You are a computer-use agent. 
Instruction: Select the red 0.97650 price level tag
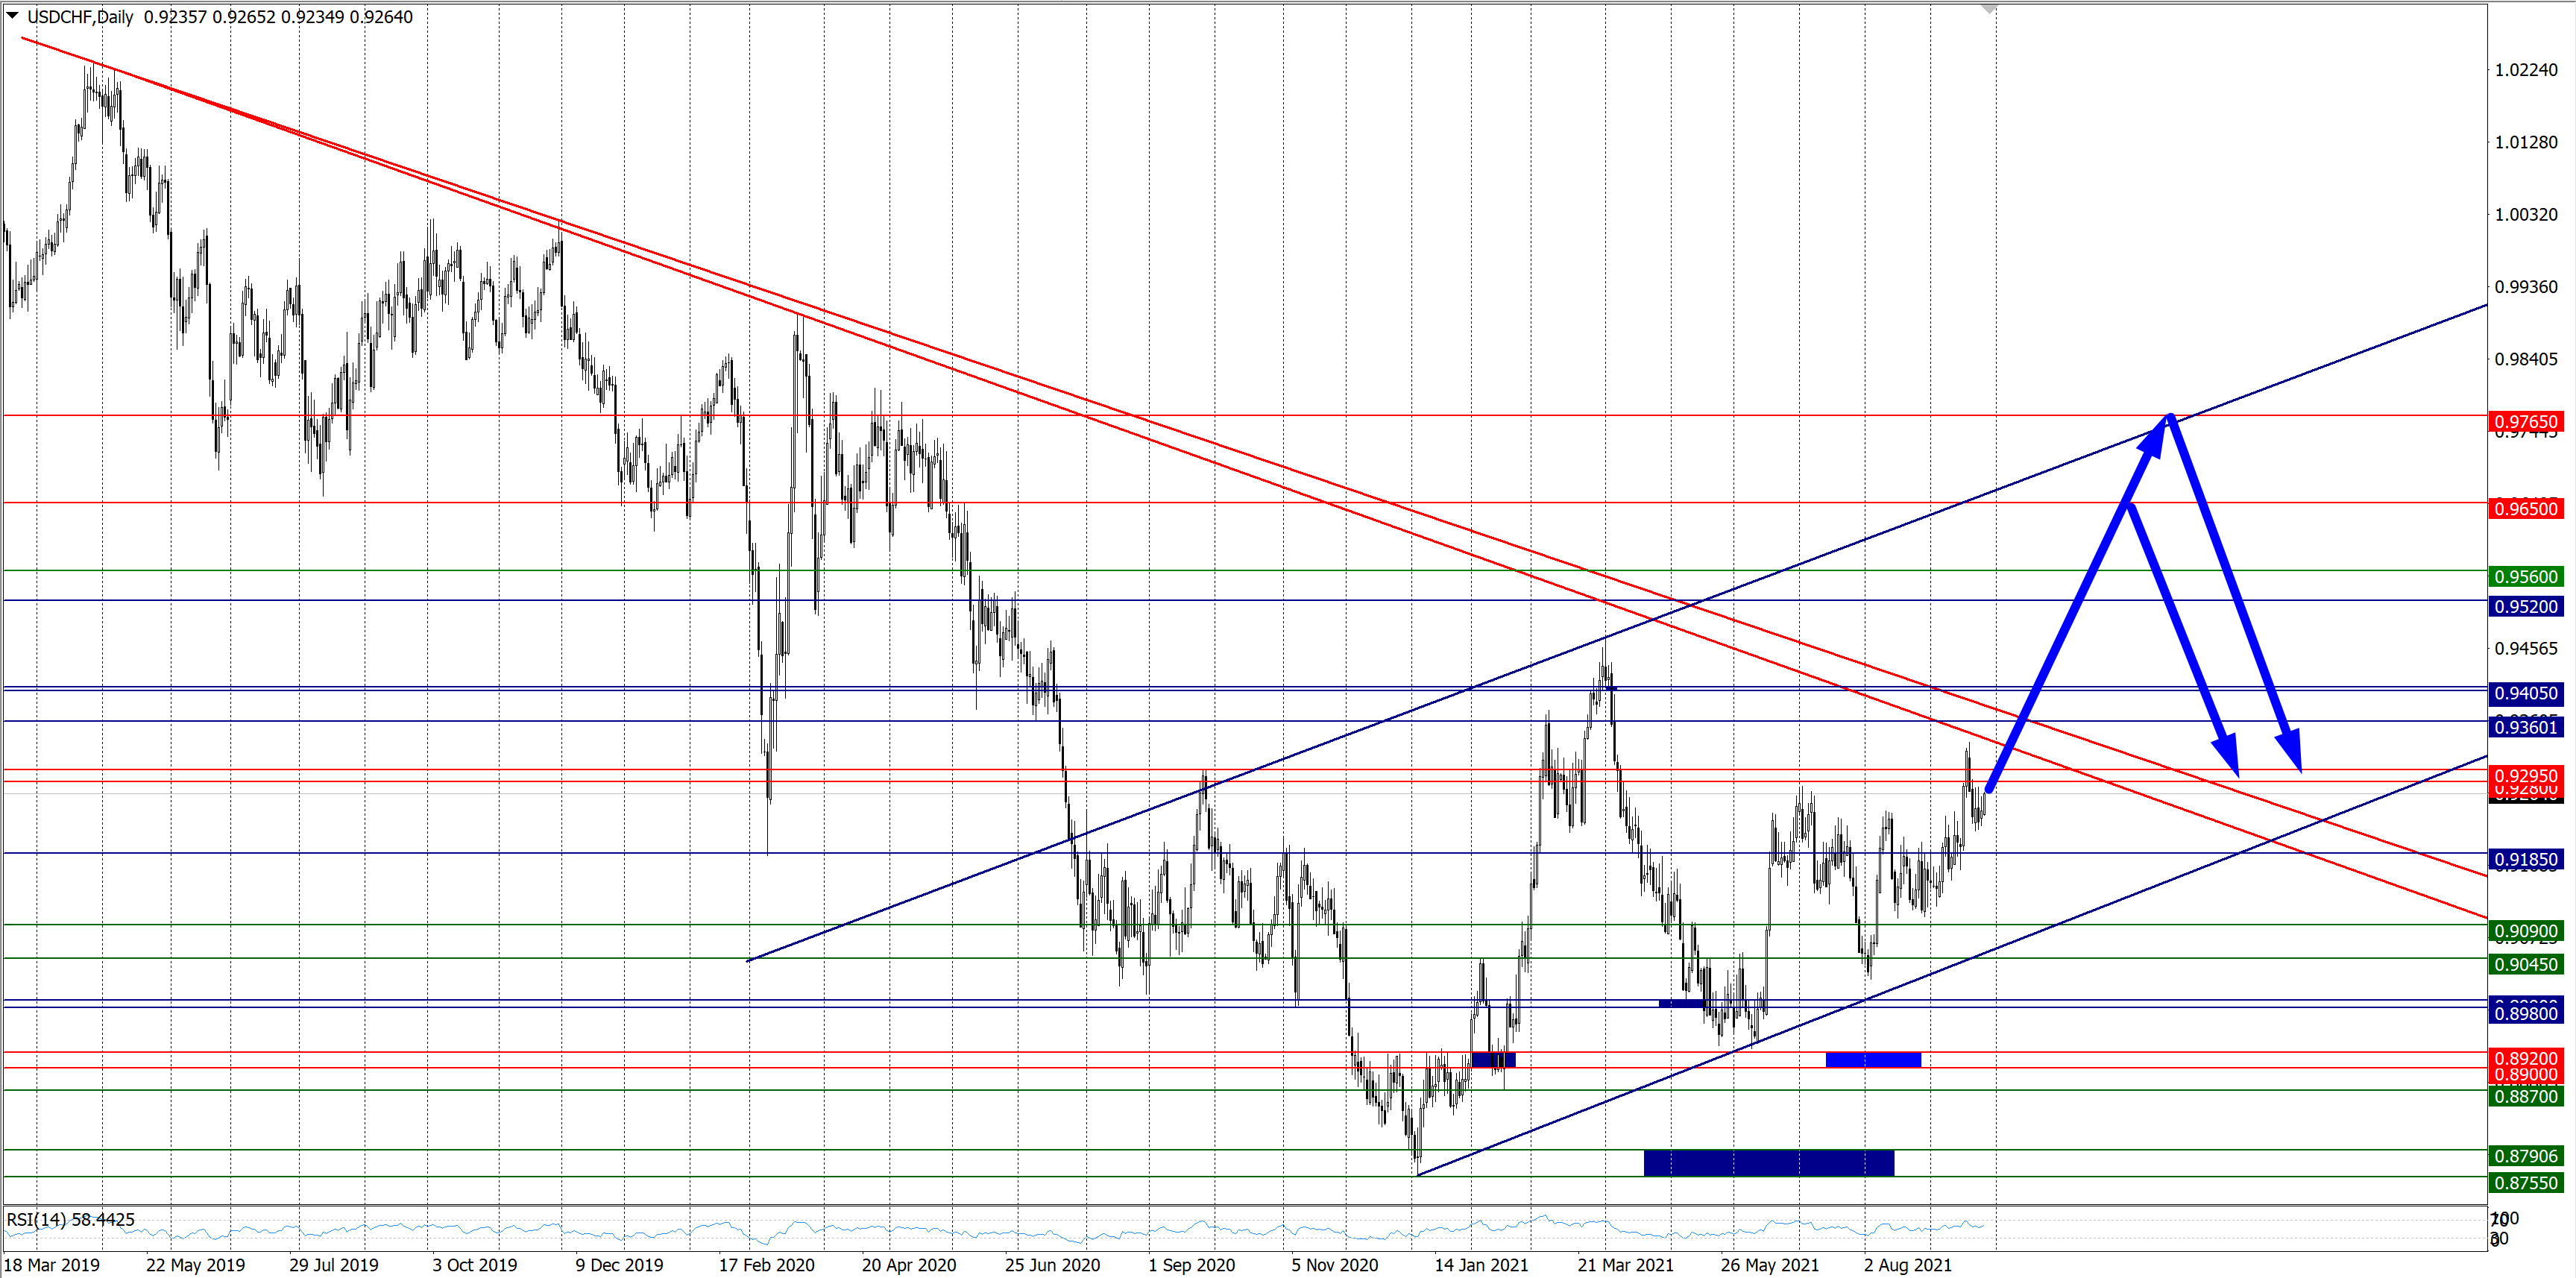coord(2525,422)
